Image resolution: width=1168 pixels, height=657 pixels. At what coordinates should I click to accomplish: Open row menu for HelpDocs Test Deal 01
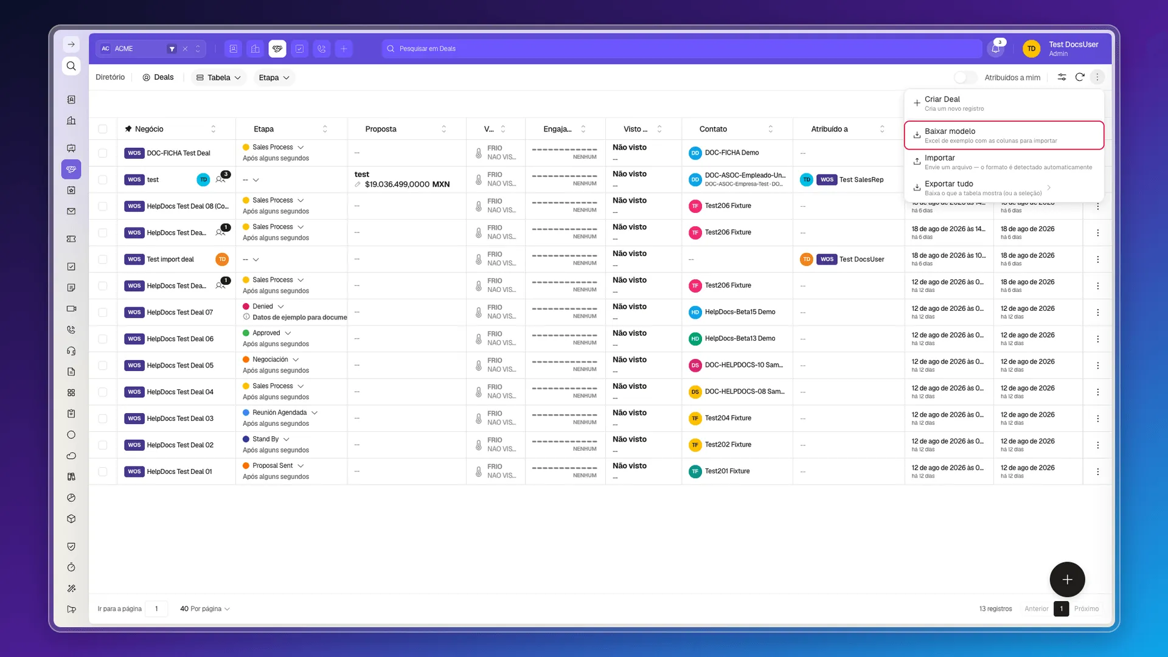tap(1097, 471)
